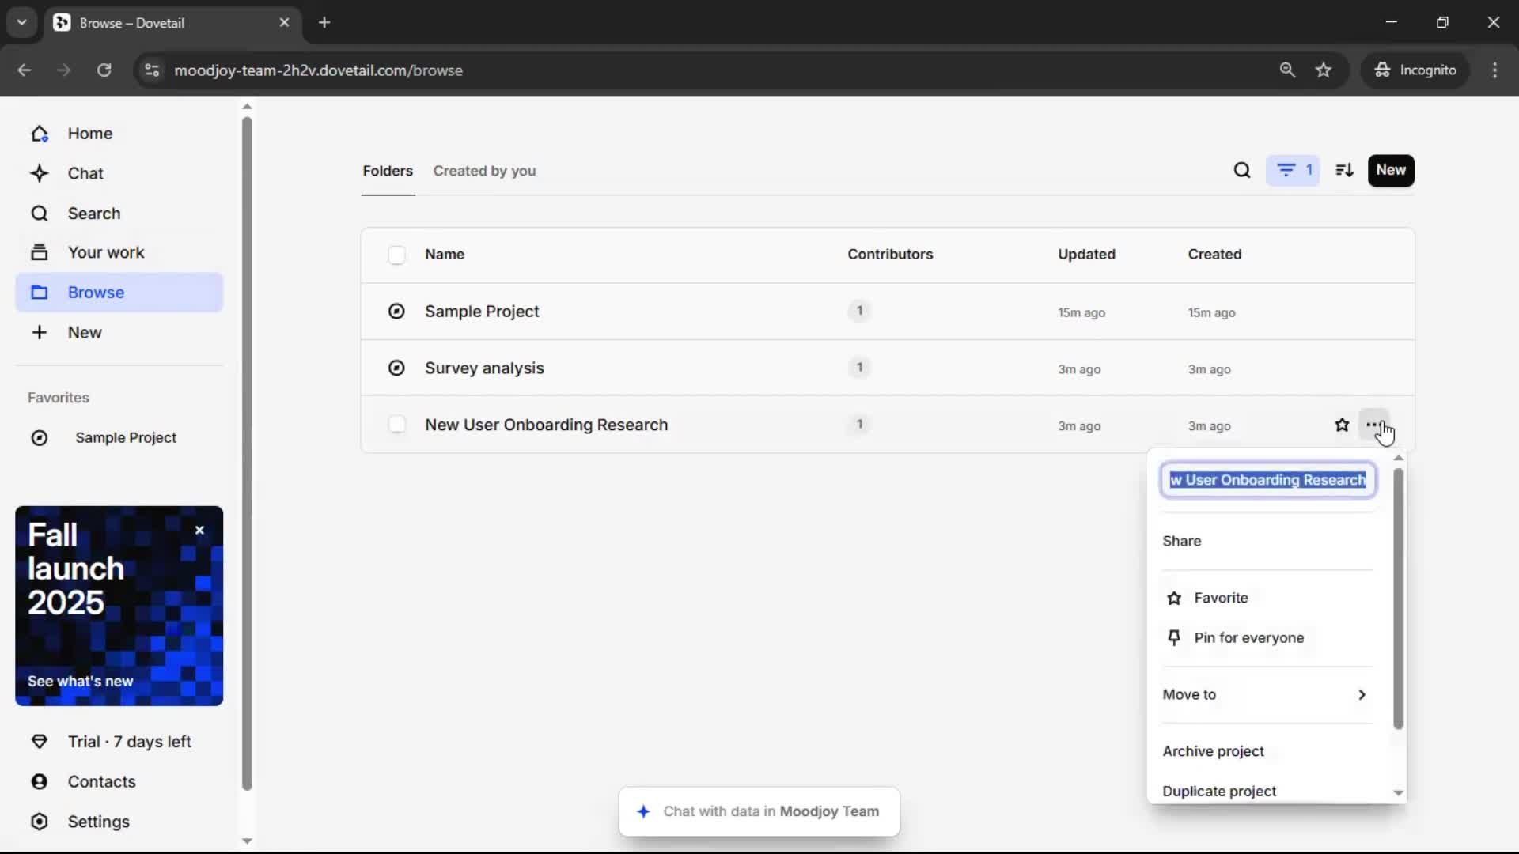
Task: Open the filter icon showing 1
Action: (x=1293, y=170)
